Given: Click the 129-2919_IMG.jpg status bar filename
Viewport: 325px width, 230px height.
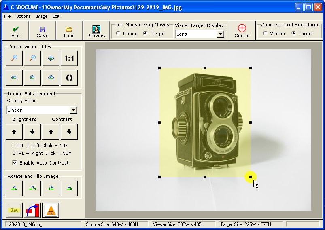Looking at the screenshot, I should [x=24, y=224].
